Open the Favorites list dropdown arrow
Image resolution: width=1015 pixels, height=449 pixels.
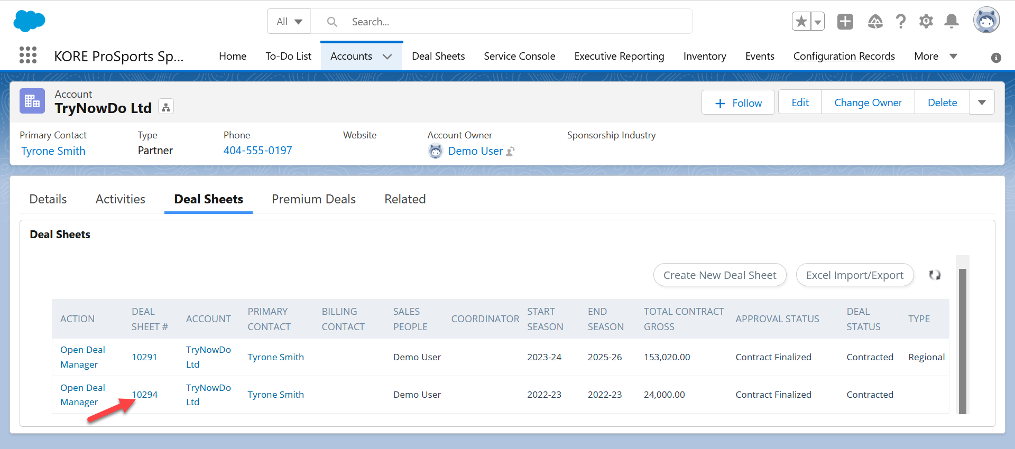(x=818, y=22)
